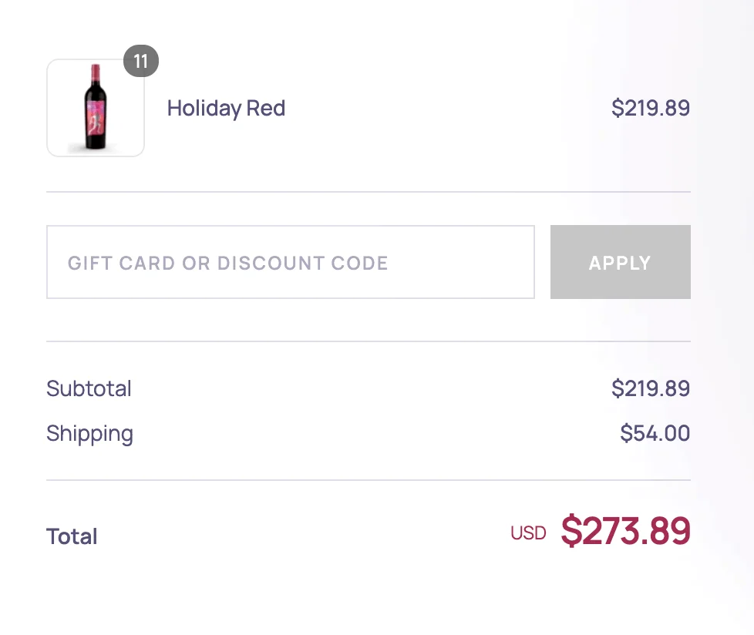Click the Shipping label

(x=89, y=433)
